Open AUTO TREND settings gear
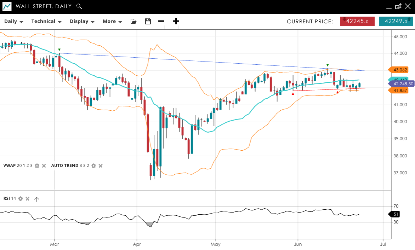Image resolution: width=415 pixels, height=250 pixels. 93,166
